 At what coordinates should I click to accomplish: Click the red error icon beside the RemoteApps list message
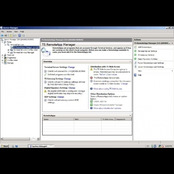(92, 78)
